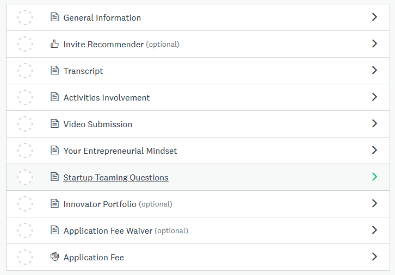
Task: Click the document icon beside Application Fee Waiver
Action: pos(54,230)
